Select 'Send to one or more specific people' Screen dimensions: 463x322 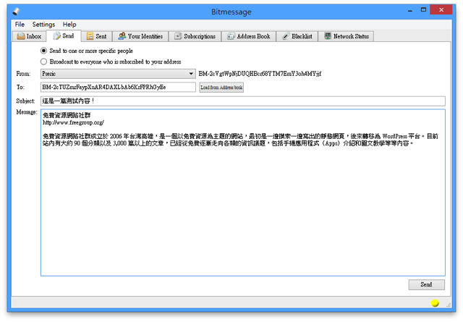pos(44,51)
